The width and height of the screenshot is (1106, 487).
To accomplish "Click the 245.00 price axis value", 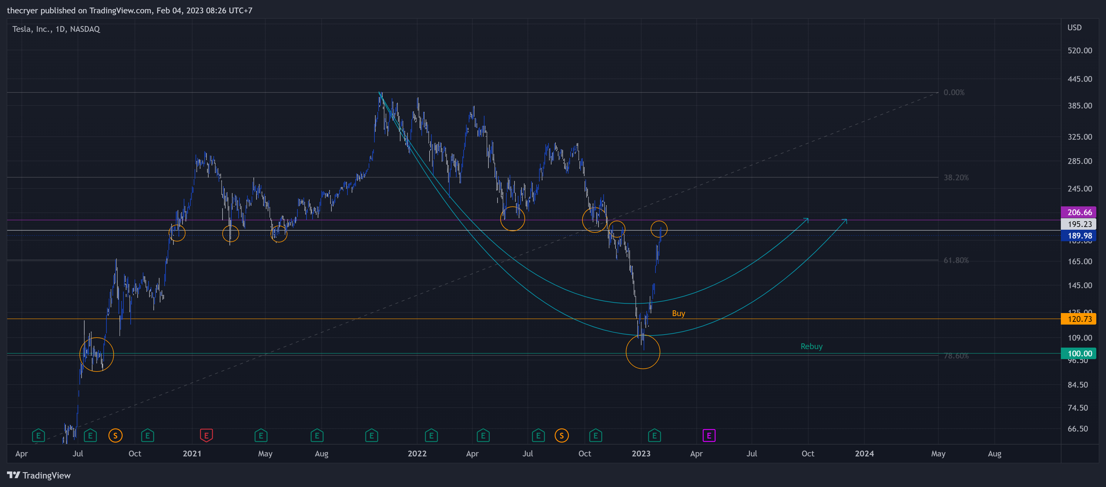I will coord(1080,189).
